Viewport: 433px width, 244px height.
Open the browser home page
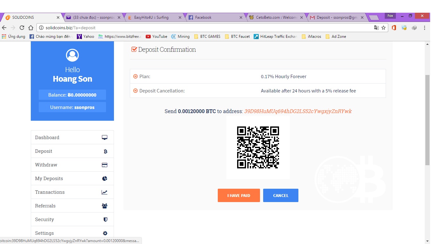31,28
